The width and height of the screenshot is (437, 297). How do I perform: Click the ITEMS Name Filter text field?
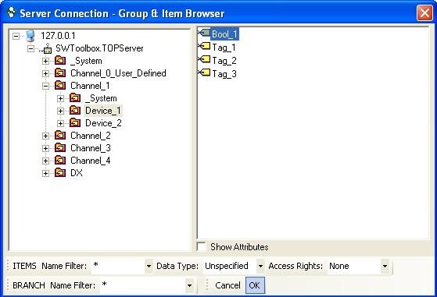click(x=119, y=266)
